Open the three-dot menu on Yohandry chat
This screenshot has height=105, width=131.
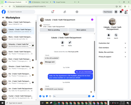pos(30,45)
